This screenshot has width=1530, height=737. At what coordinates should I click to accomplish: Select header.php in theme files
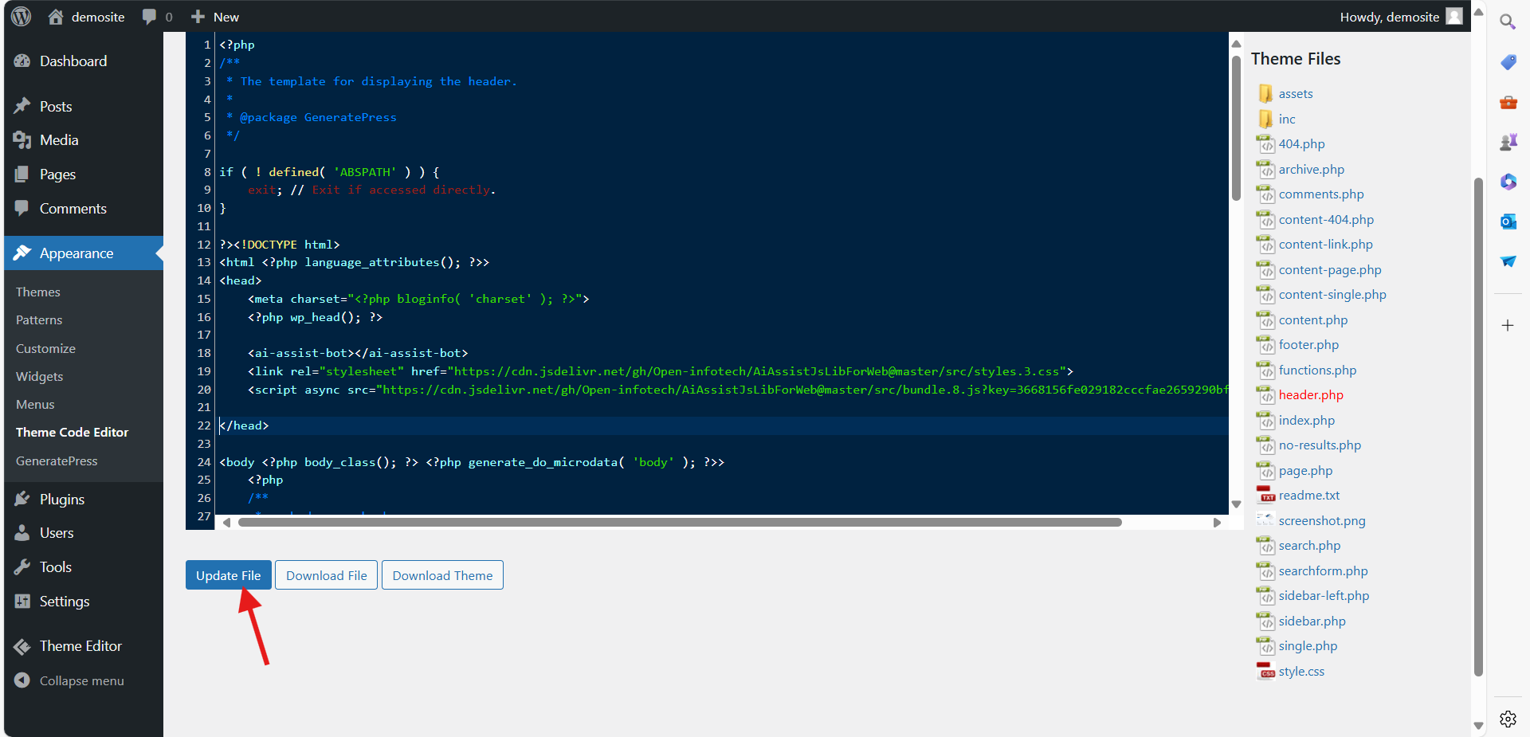pyautogui.click(x=1311, y=395)
